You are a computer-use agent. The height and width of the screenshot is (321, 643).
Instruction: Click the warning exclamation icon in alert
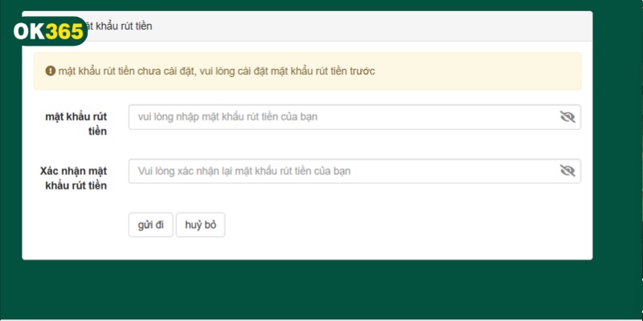(x=50, y=71)
